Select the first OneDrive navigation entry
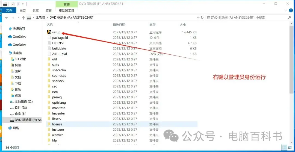Viewport: 295px width, 152px height. tap(19, 37)
